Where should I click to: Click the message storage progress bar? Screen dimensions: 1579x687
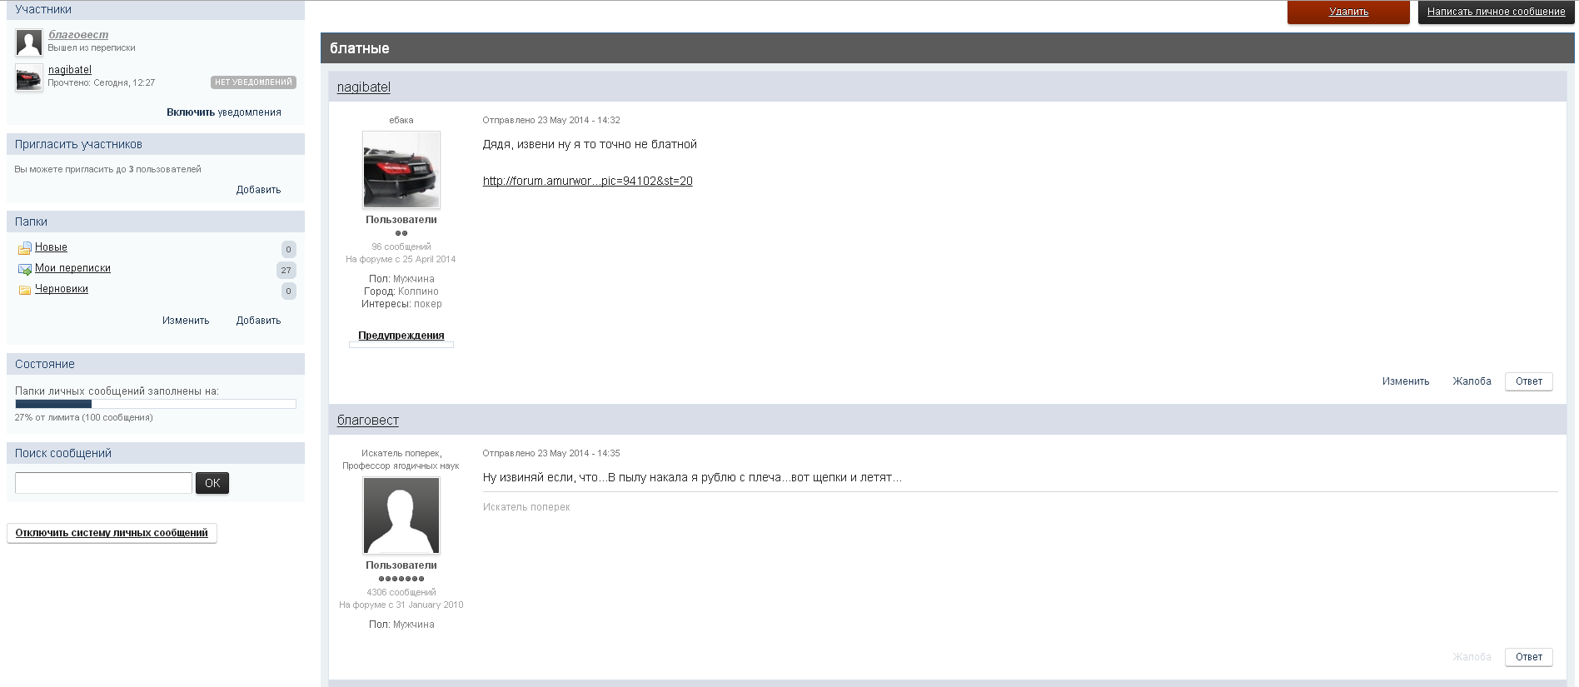click(x=156, y=404)
